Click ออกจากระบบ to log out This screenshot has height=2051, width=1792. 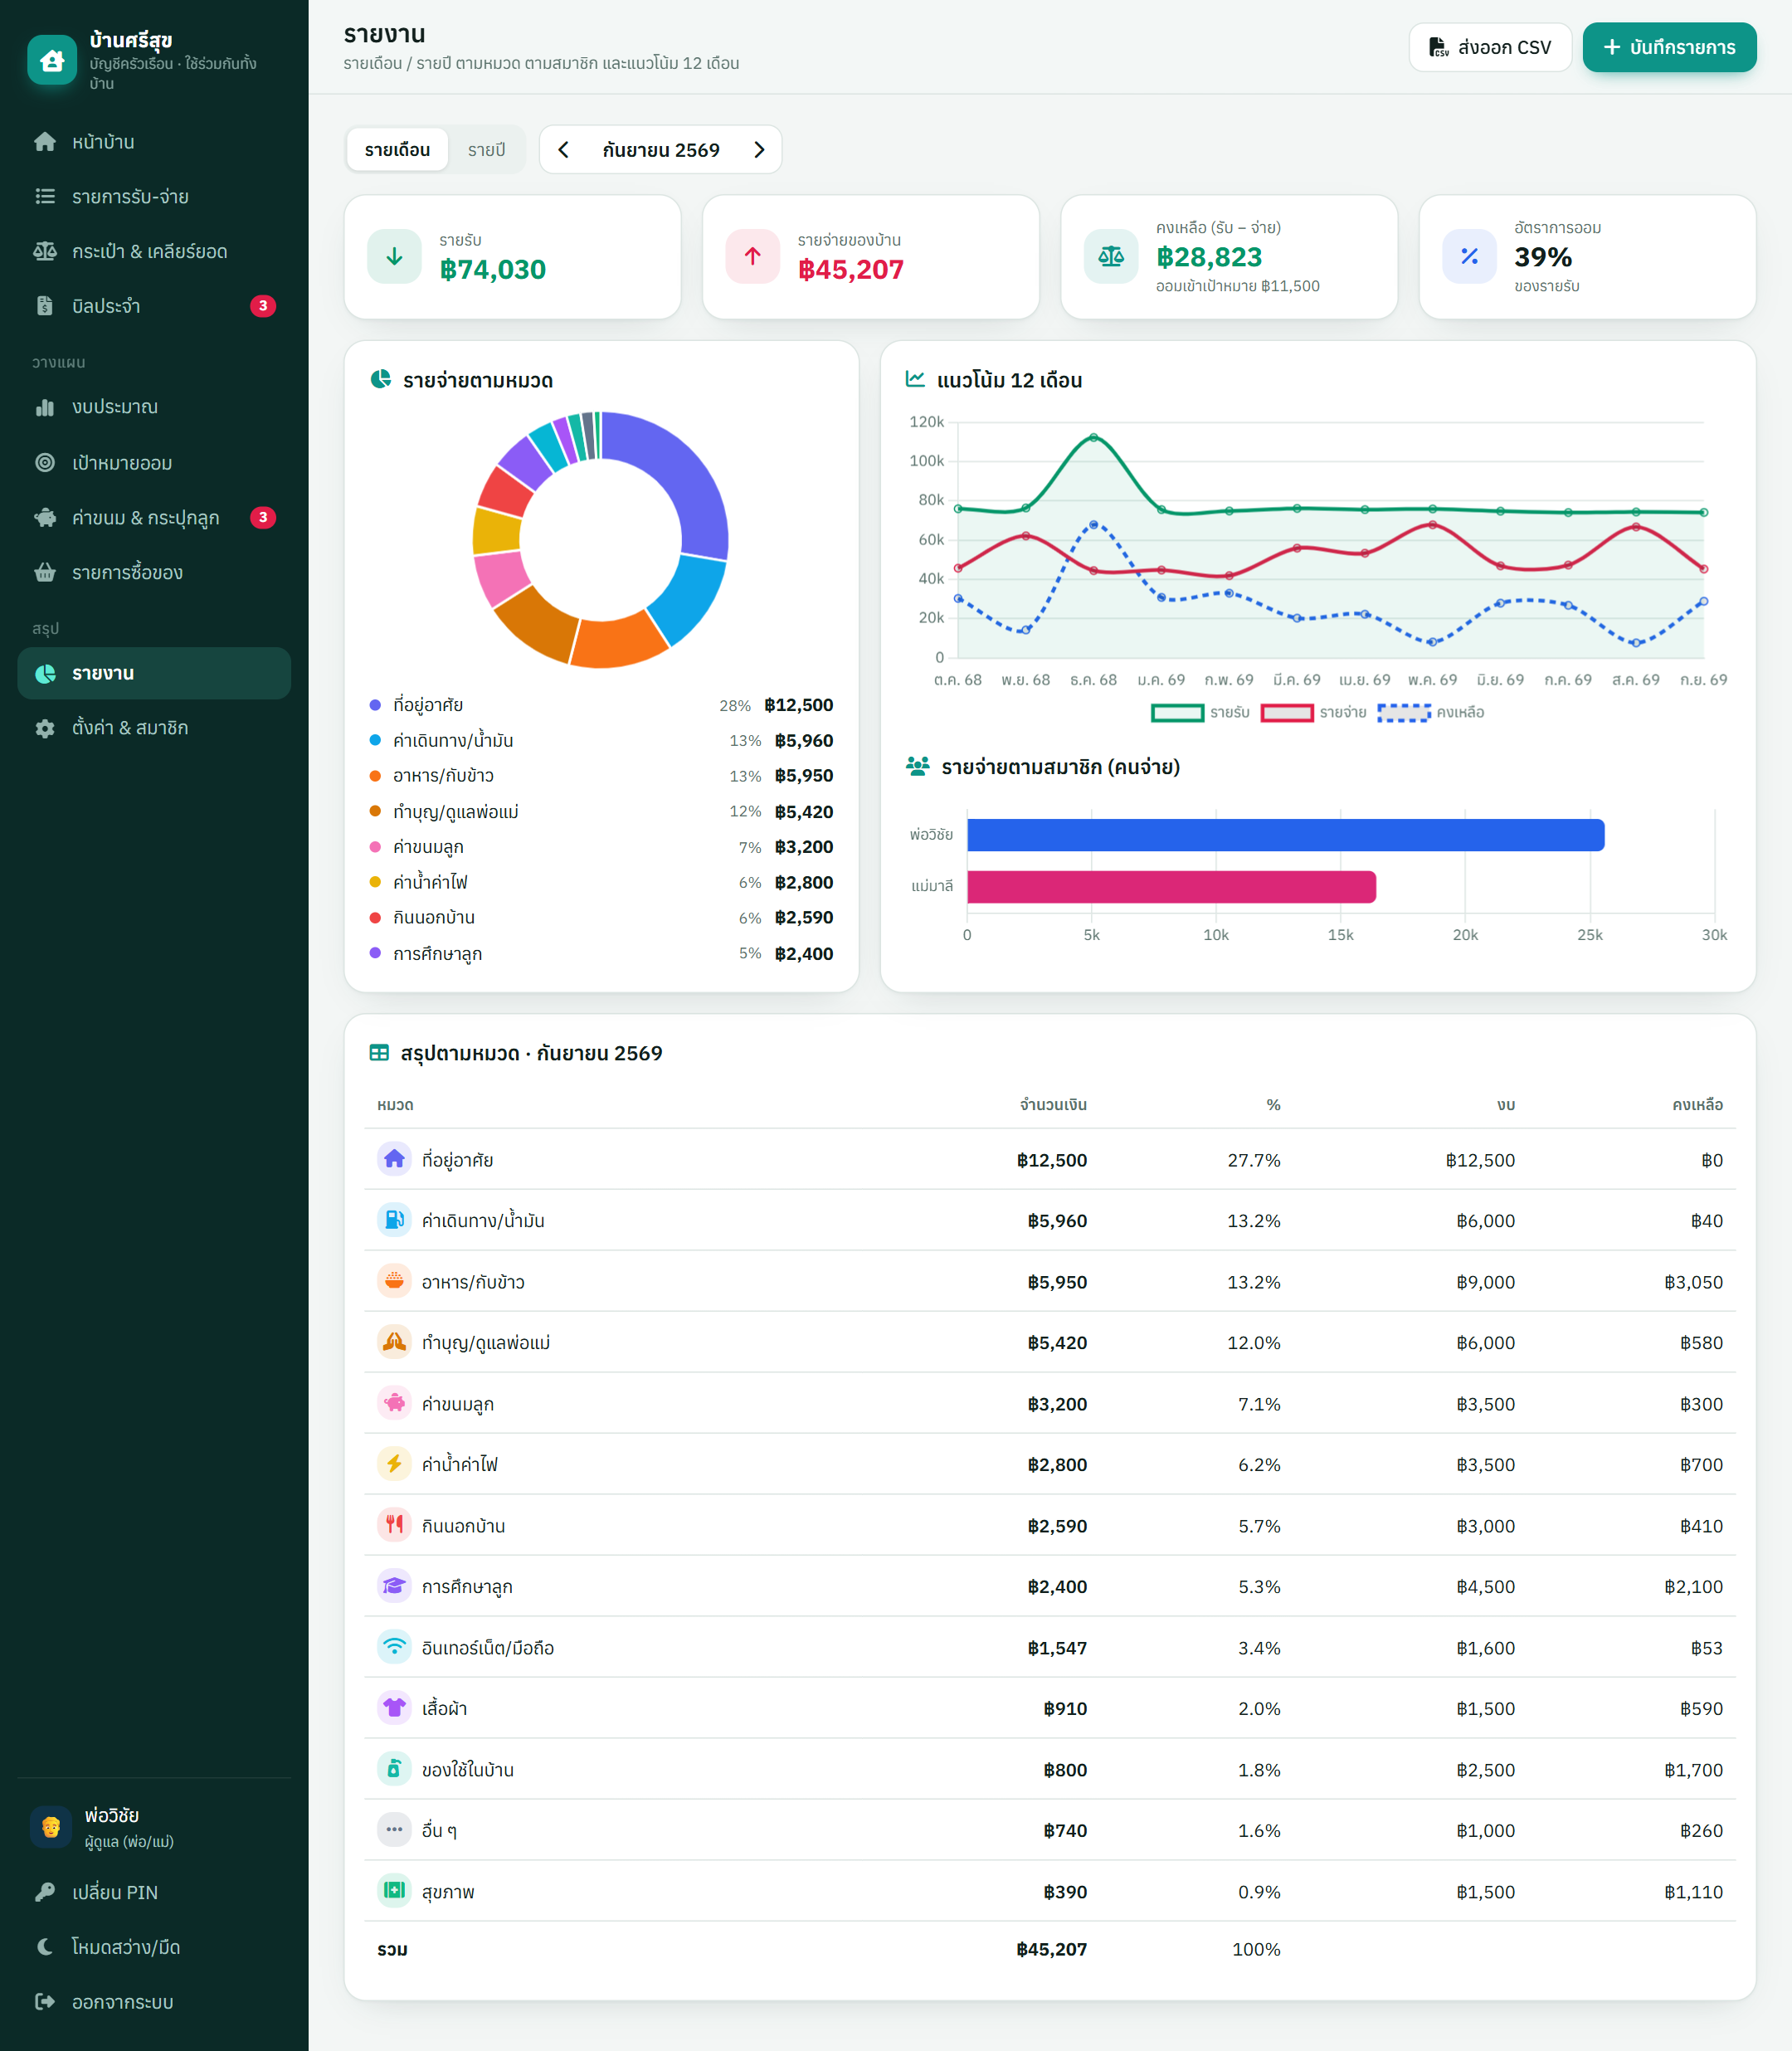(x=154, y=2002)
